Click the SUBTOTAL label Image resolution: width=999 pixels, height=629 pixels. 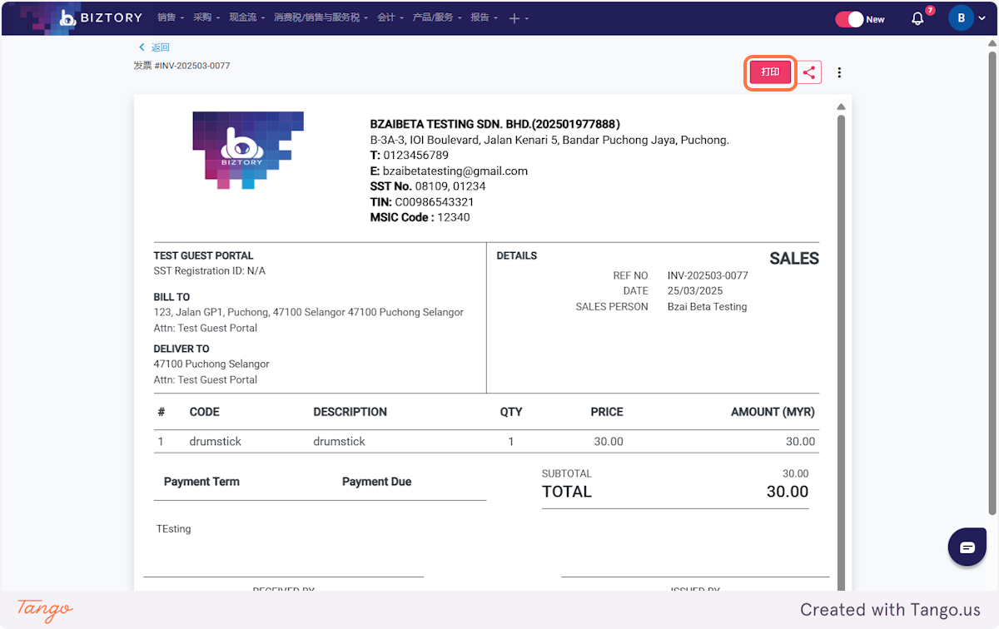567,473
